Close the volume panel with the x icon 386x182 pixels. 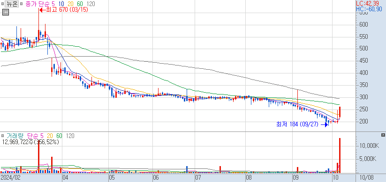point(383,135)
